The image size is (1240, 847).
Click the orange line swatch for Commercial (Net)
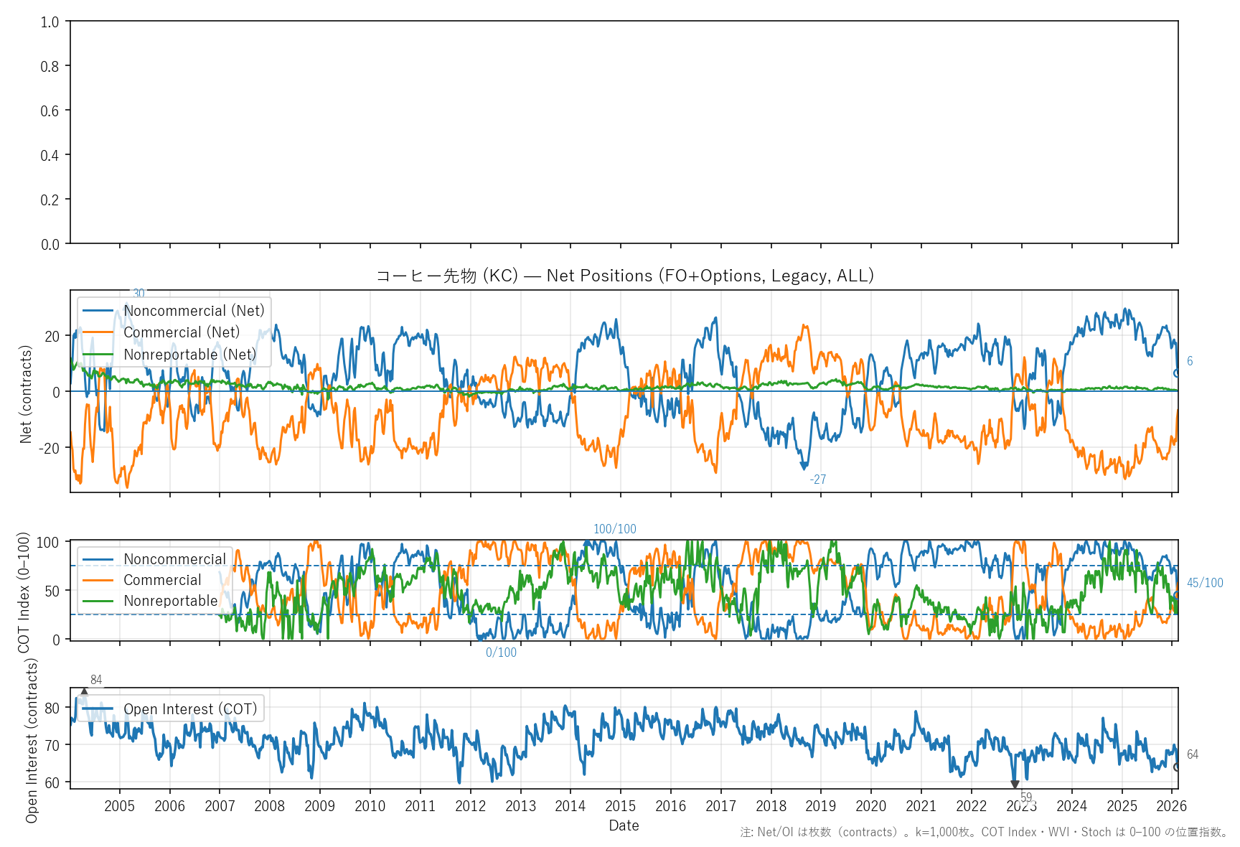[98, 332]
